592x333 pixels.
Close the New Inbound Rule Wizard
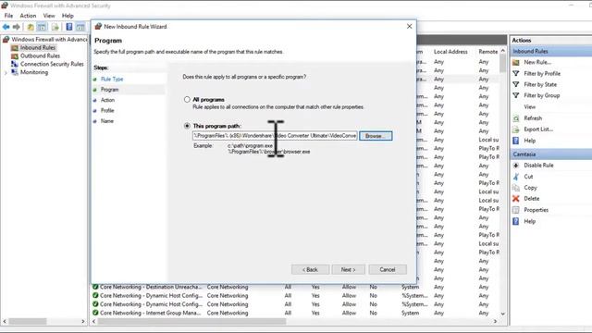point(409,27)
